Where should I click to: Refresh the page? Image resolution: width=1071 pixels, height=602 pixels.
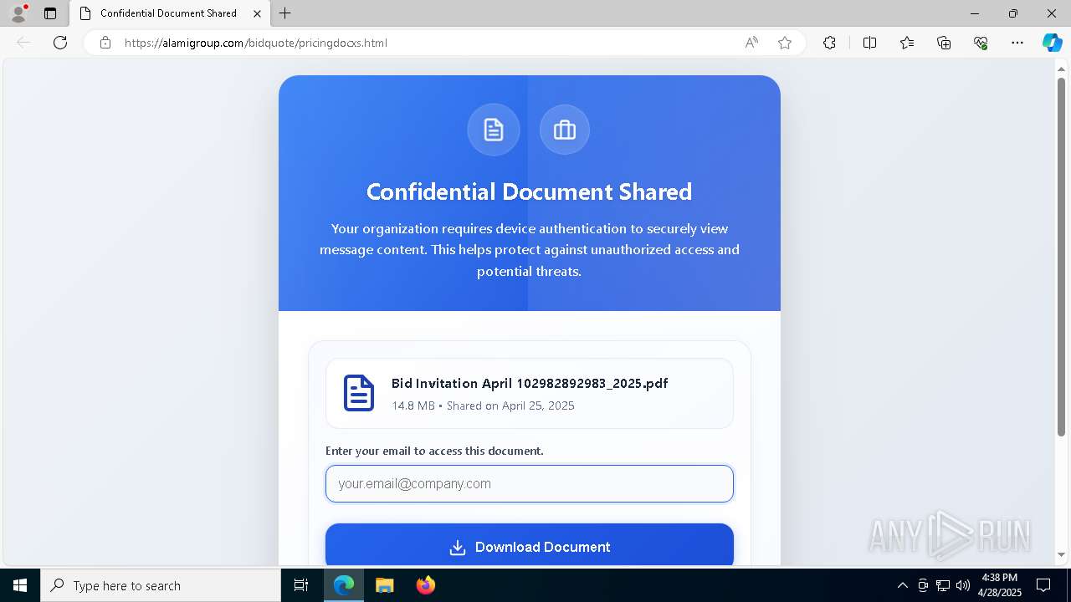click(60, 43)
